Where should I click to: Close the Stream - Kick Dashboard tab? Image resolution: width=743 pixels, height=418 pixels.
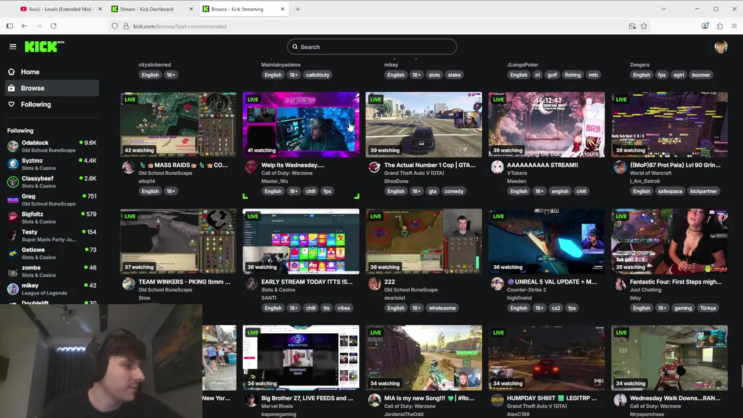click(x=192, y=9)
